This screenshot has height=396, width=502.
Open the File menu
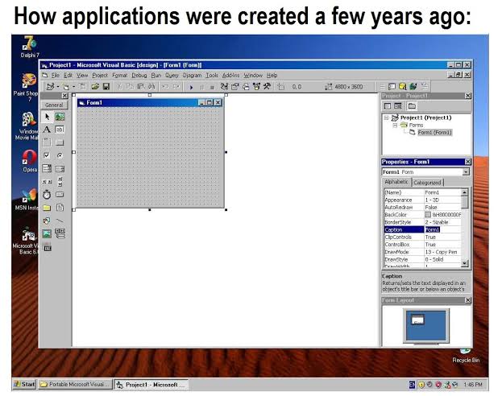[56, 75]
